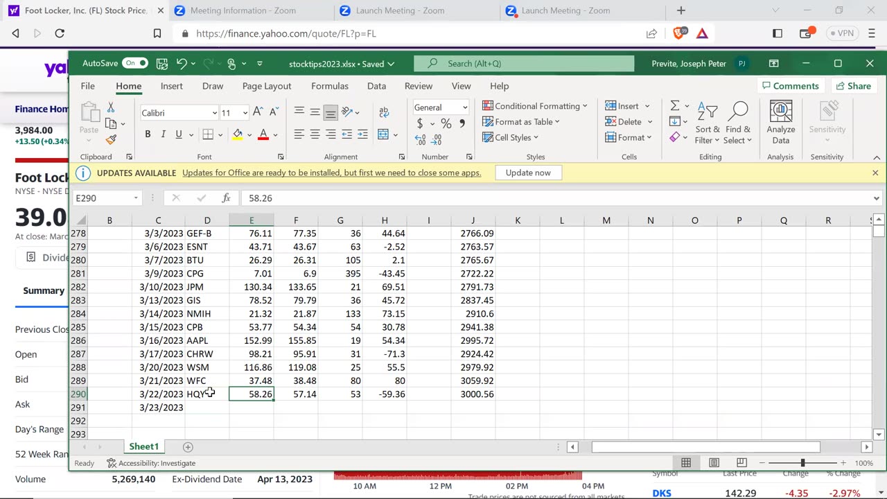Click the Insert Function fx icon
Image resolution: width=887 pixels, height=499 pixels.
click(x=226, y=198)
